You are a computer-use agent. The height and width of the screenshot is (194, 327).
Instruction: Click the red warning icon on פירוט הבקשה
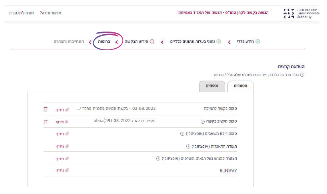pyautogui.click(x=152, y=42)
